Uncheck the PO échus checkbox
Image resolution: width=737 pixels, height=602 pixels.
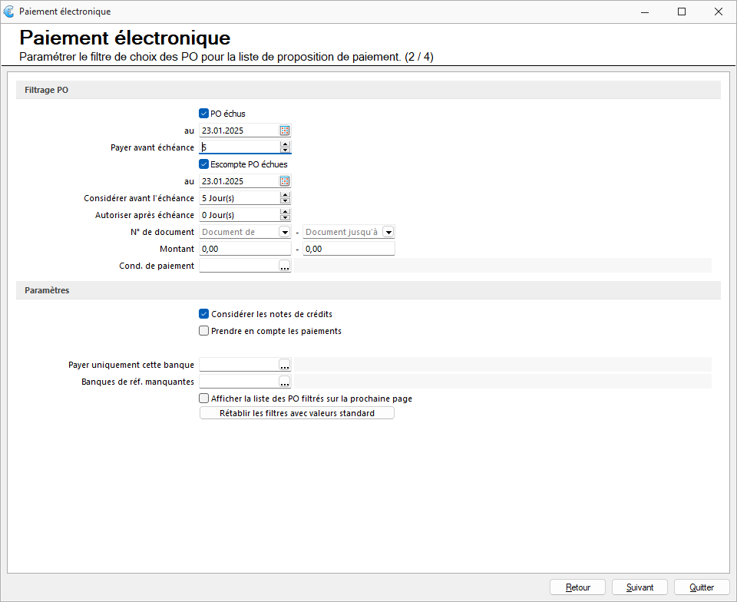[x=203, y=113]
